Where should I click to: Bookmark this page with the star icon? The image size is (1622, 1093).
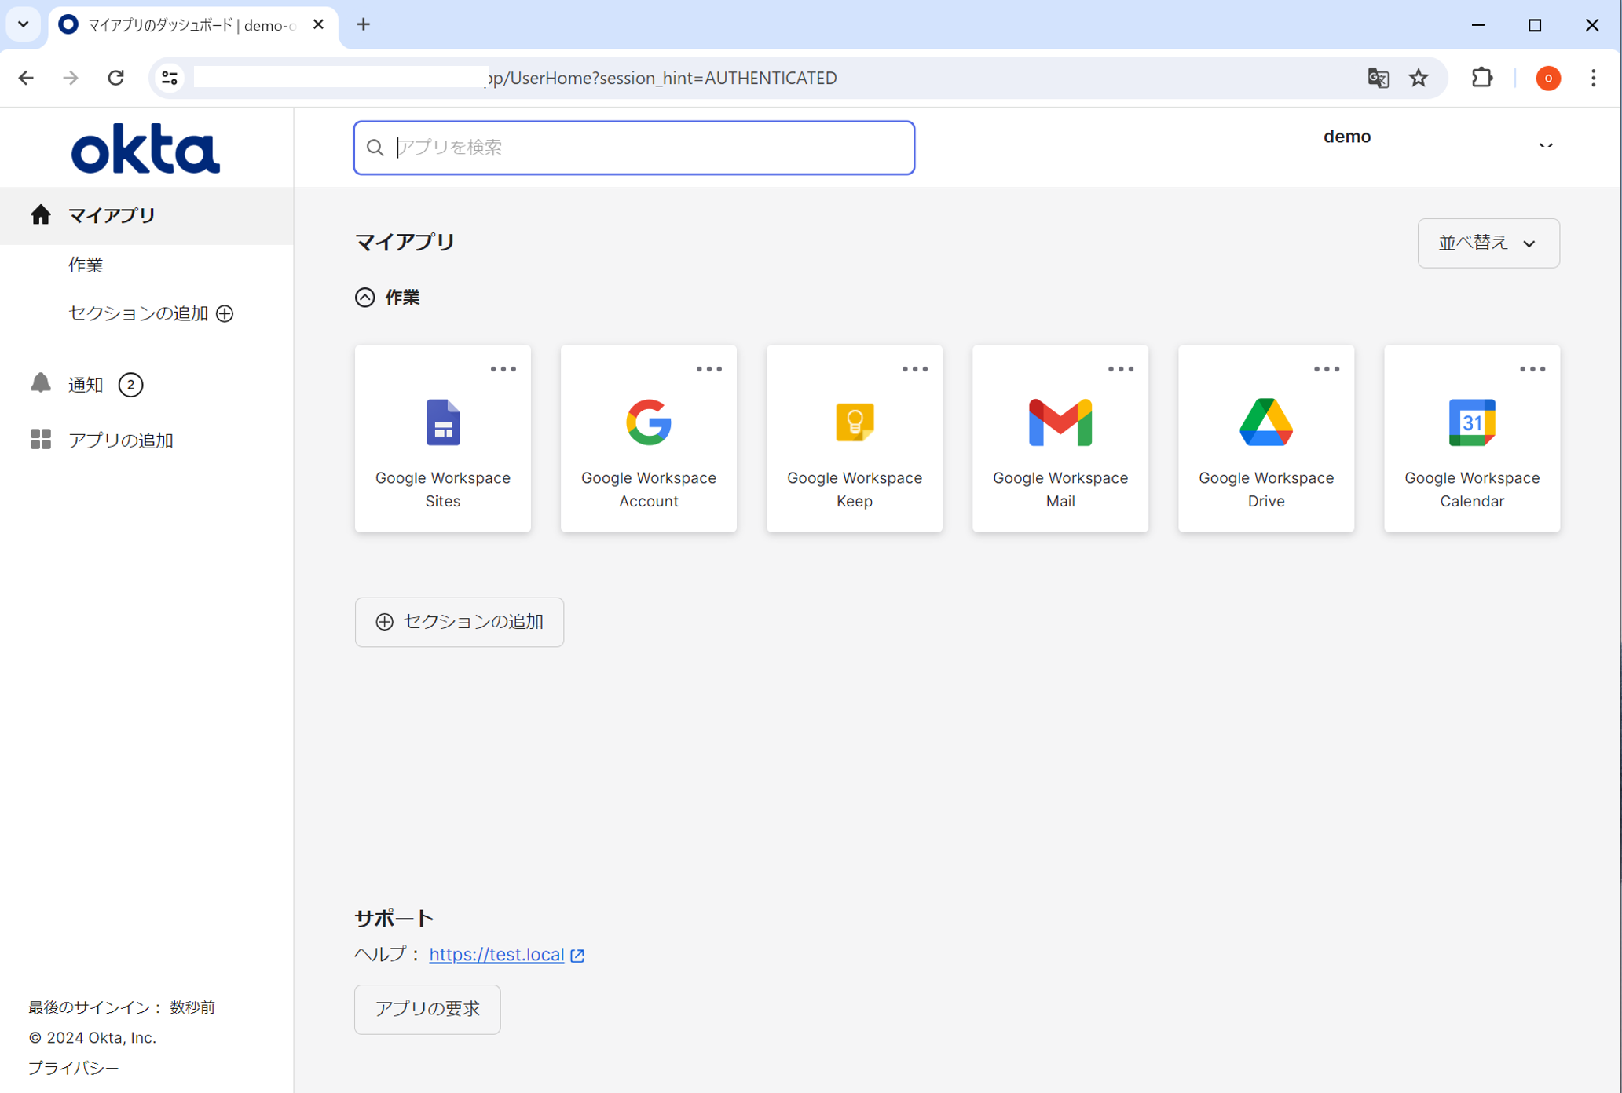1419,78
